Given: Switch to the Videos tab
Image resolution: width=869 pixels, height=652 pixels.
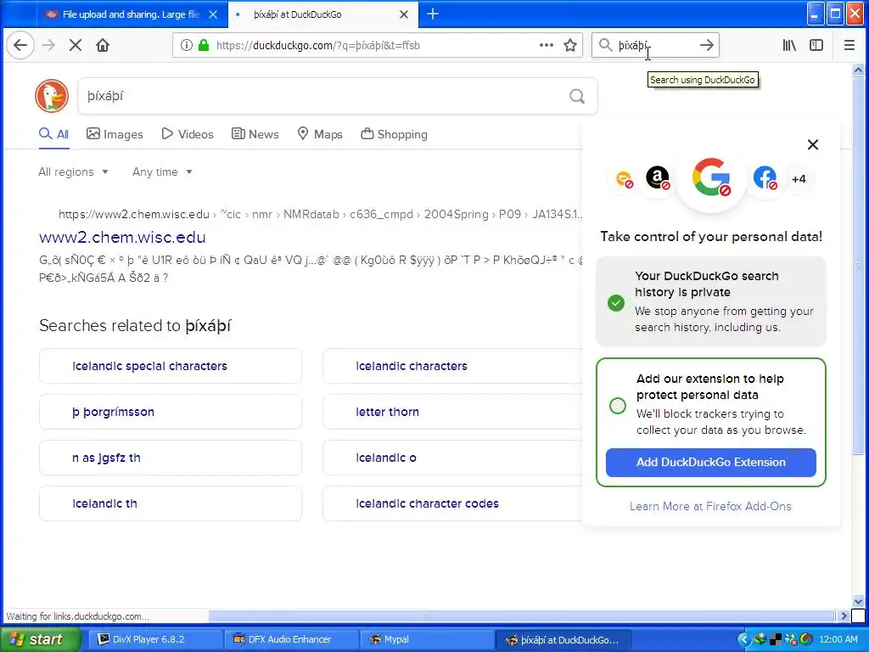Looking at the screenshot, I should click(188, 134).
